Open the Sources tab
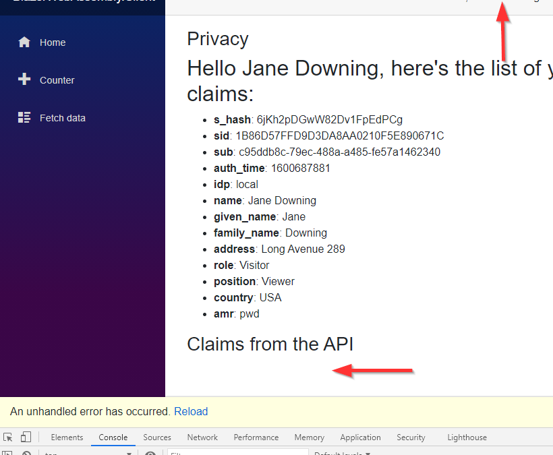553x455 pixels. pos(157,437)
